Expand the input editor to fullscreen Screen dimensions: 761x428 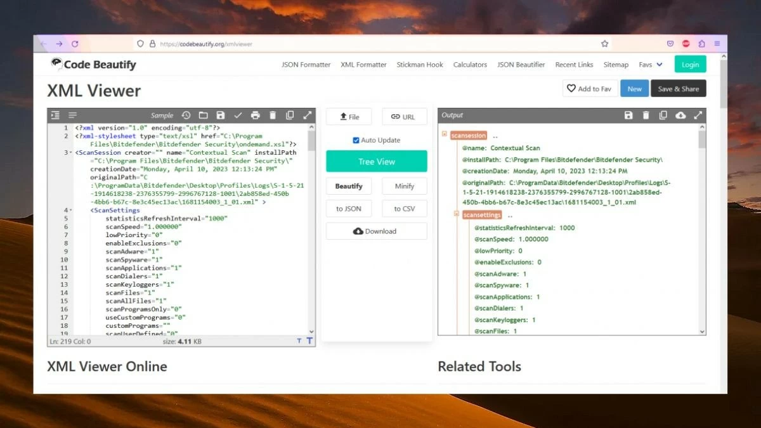tap(308, 115)
